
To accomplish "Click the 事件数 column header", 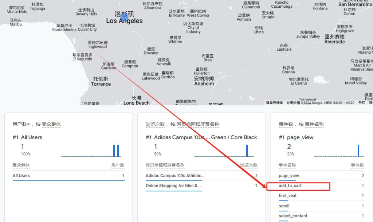I will (357, 165).
